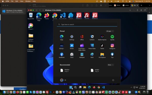Launch Paint from the Start menu
Viewport: 152px width, 95px height.
coord(92,55)
